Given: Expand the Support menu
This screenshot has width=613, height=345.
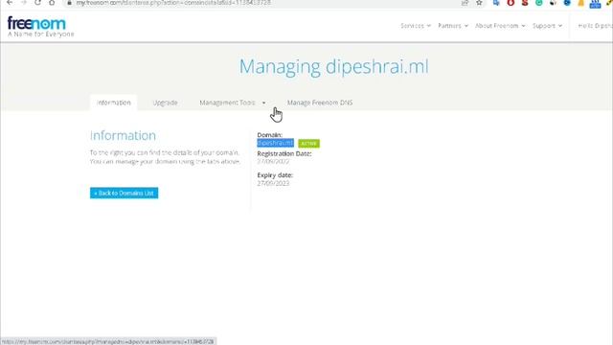Looking at the screenshot, I should [x=547, y=26].
